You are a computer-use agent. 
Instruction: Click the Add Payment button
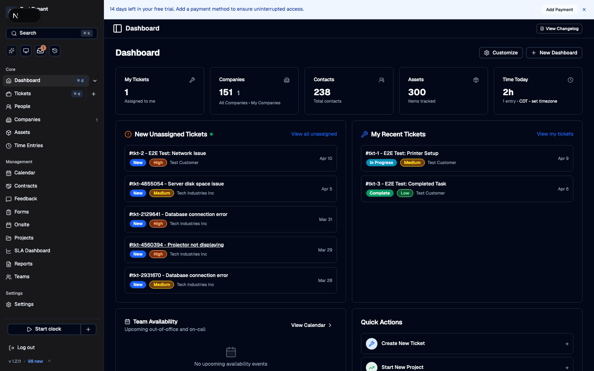click(x=559, y=9)
